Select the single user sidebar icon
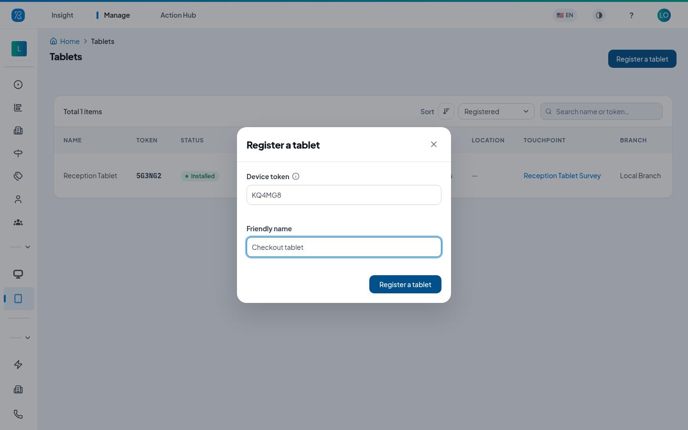Screen dimensions: 688x430 [x=18, y=199]
